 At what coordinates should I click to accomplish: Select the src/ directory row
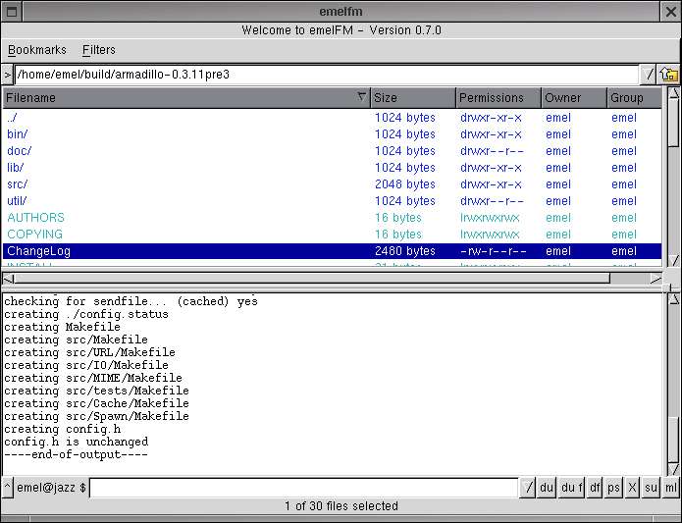pyautogui.click(x=333, y=184)
